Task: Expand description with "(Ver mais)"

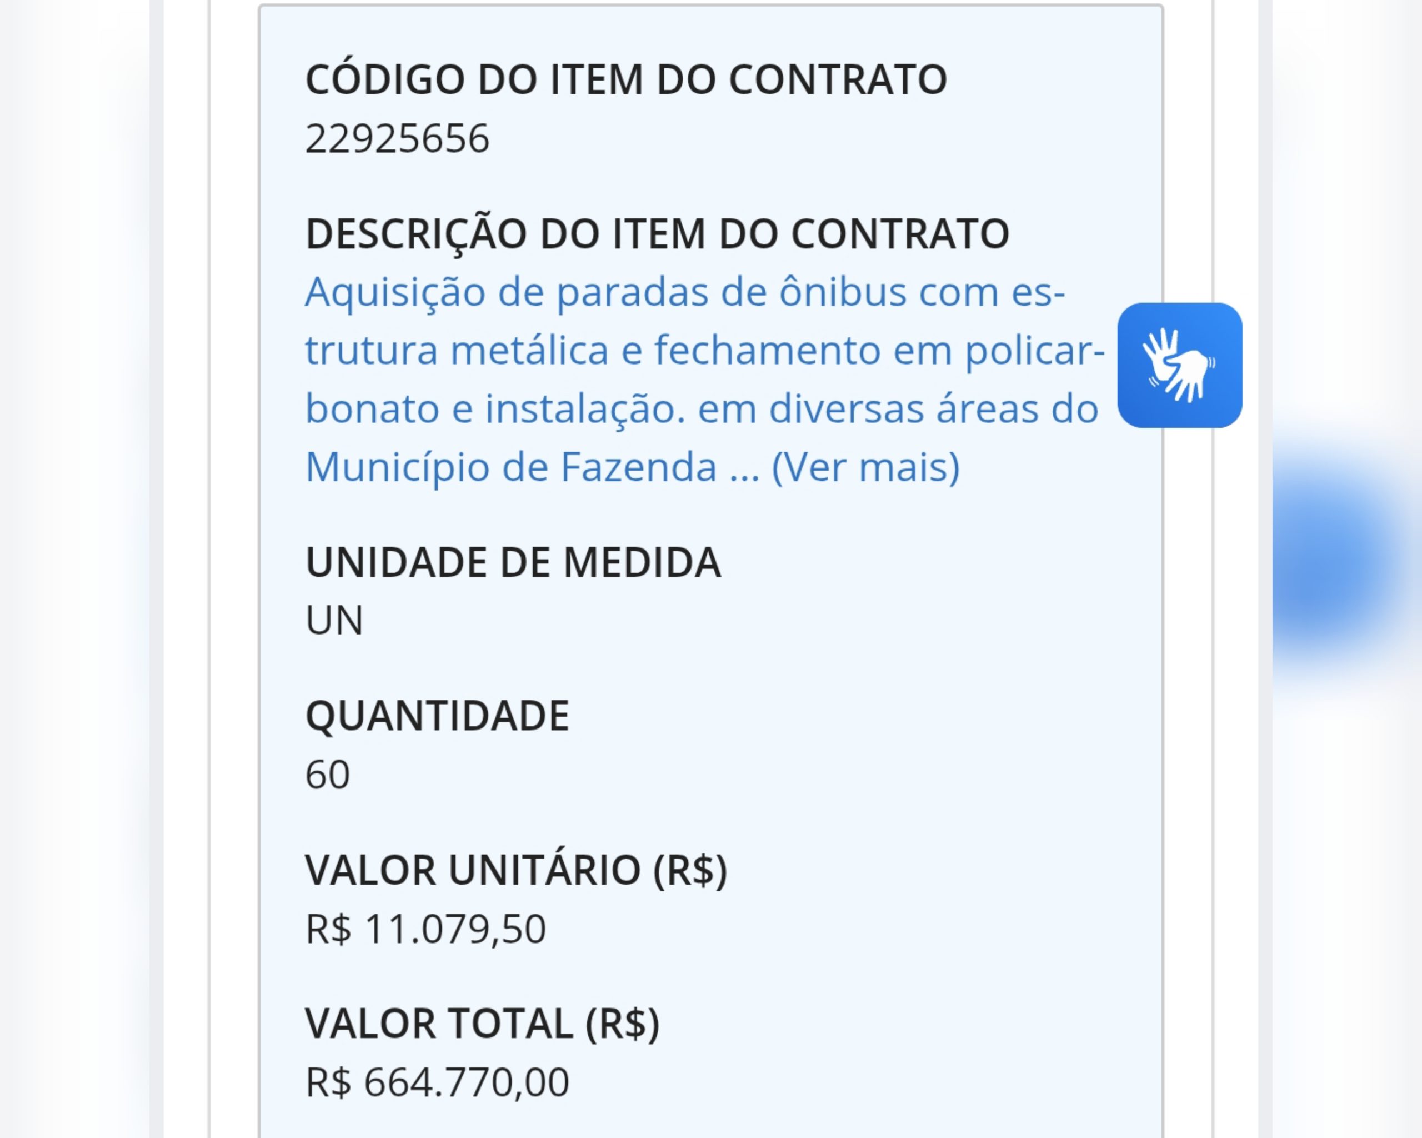Action: [x=865, y=467]
